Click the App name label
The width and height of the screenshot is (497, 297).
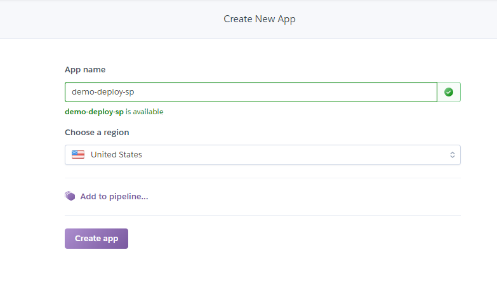click(85, 69)
